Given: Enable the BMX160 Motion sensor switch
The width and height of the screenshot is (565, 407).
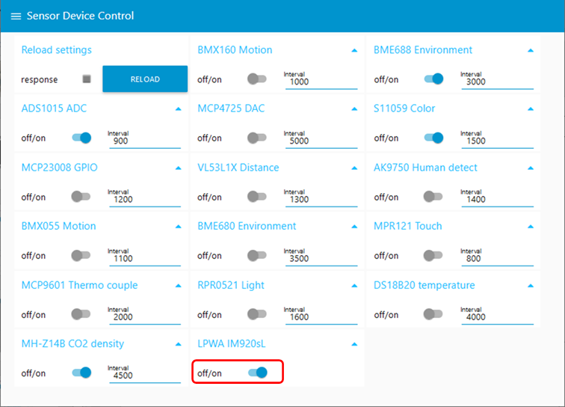Looking at the screenshot, I should (x=257, y=79).
